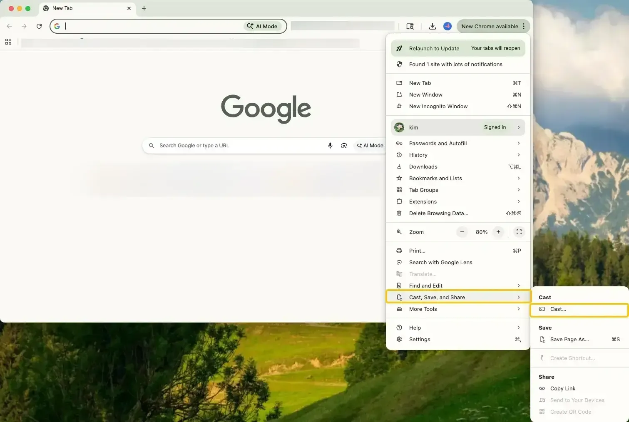Expand the kim Signed in profile row

coord(458,127)
